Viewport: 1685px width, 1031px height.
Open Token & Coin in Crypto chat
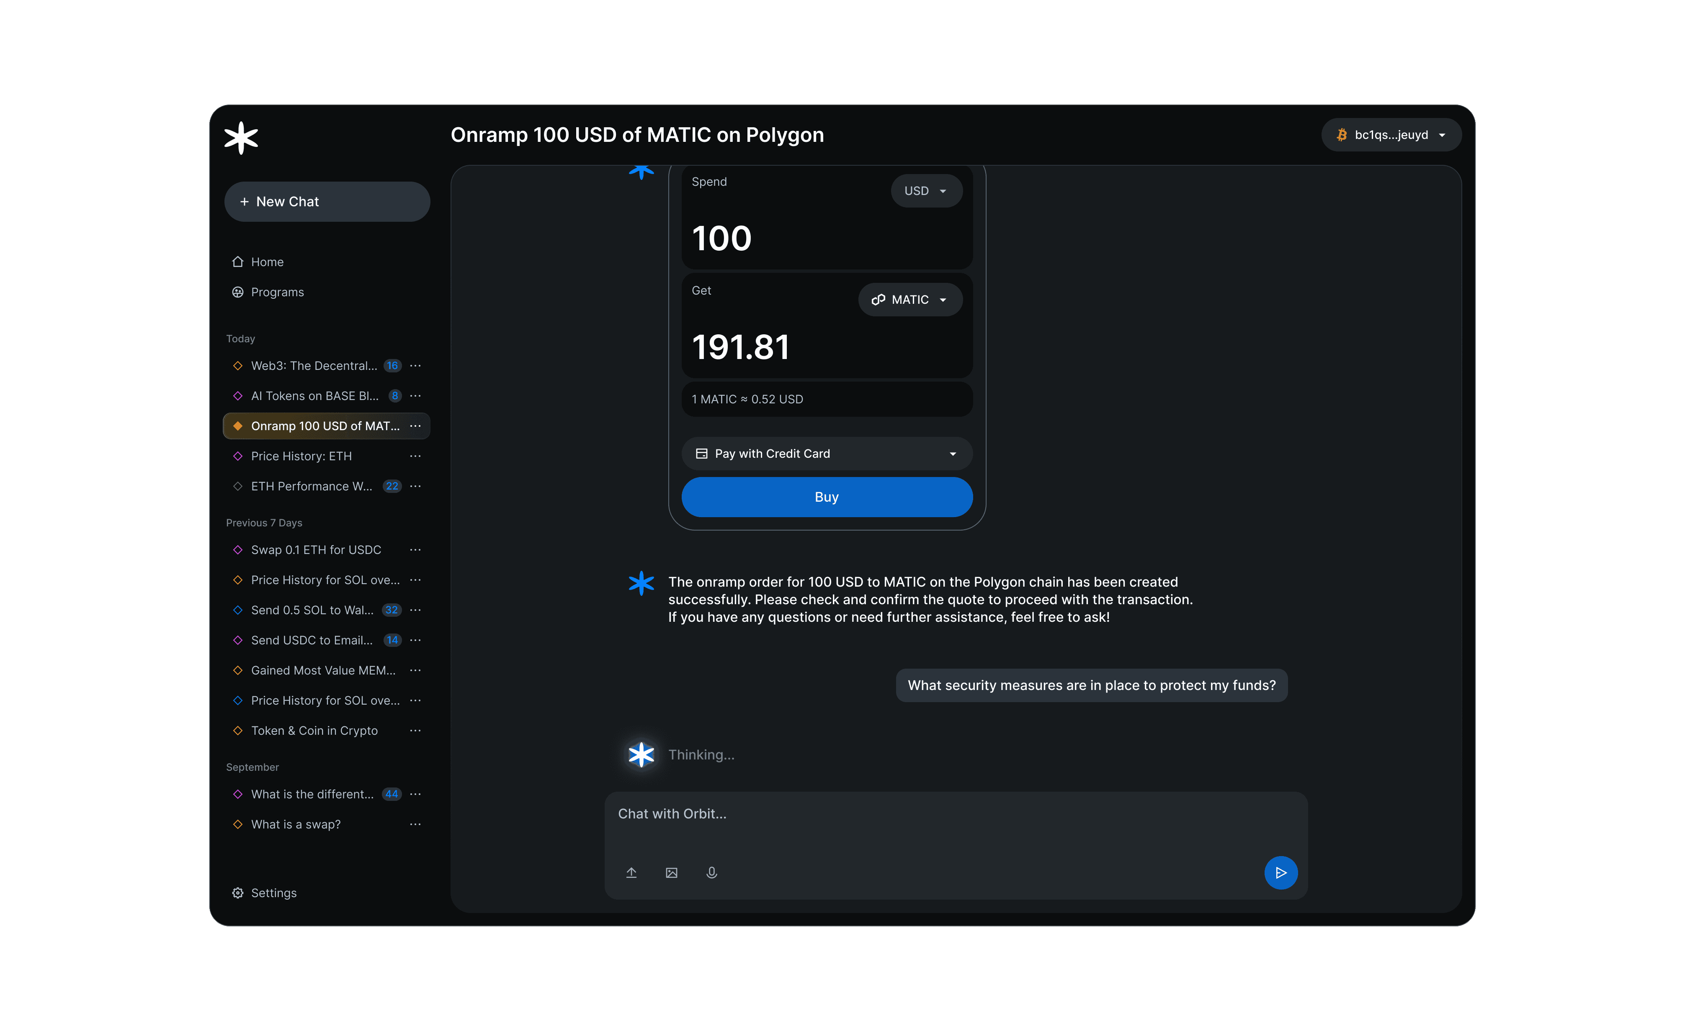(314, 731)
